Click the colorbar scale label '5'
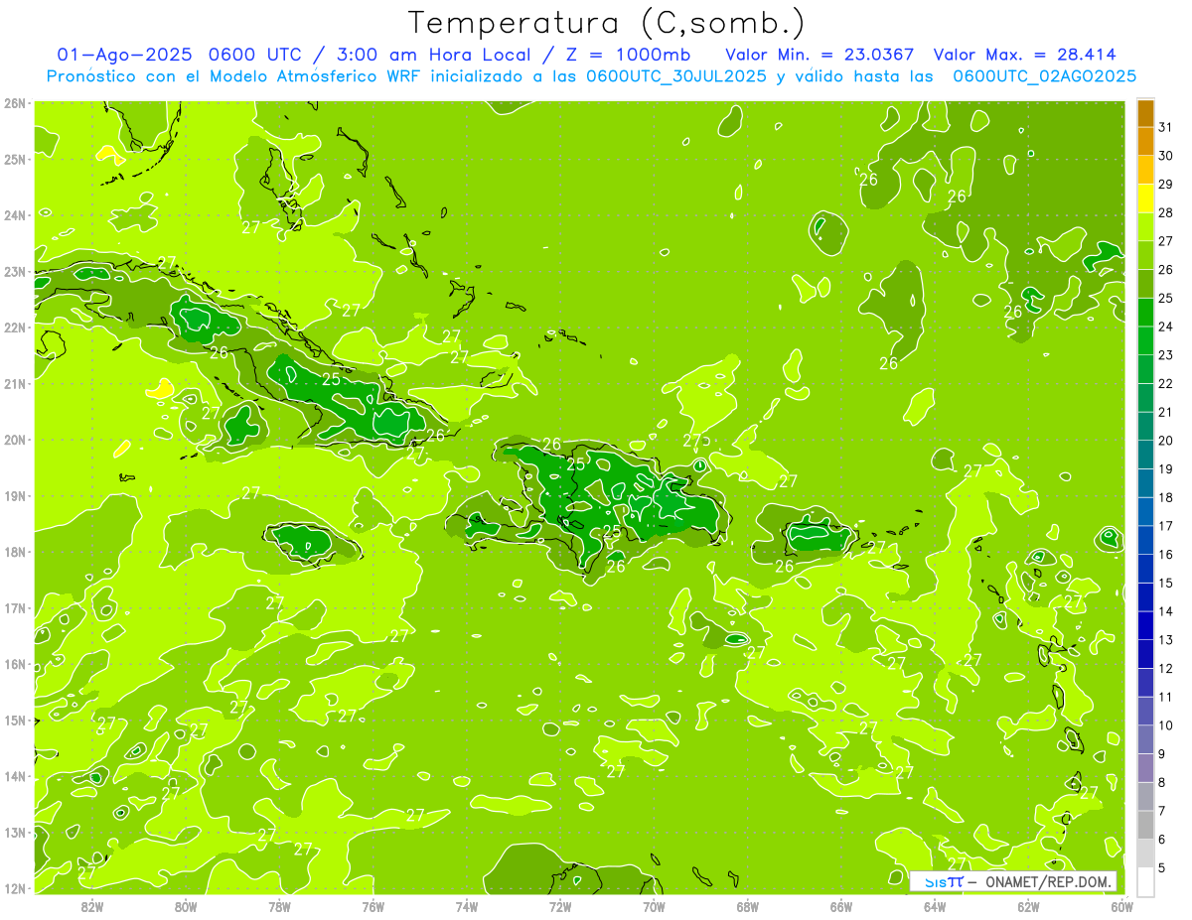This screenshot has width=1192, height=920. click(x=1163, y=867)
